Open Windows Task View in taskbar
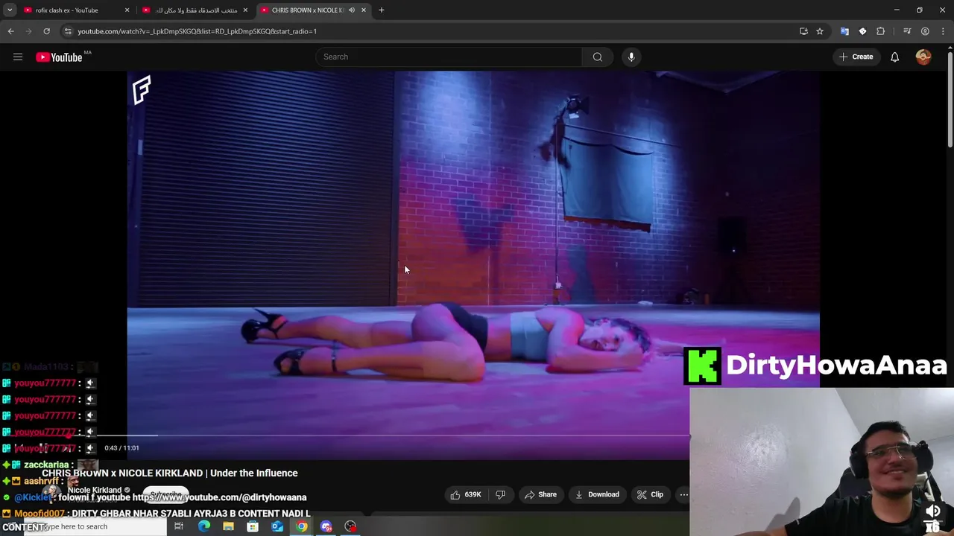 179,526
